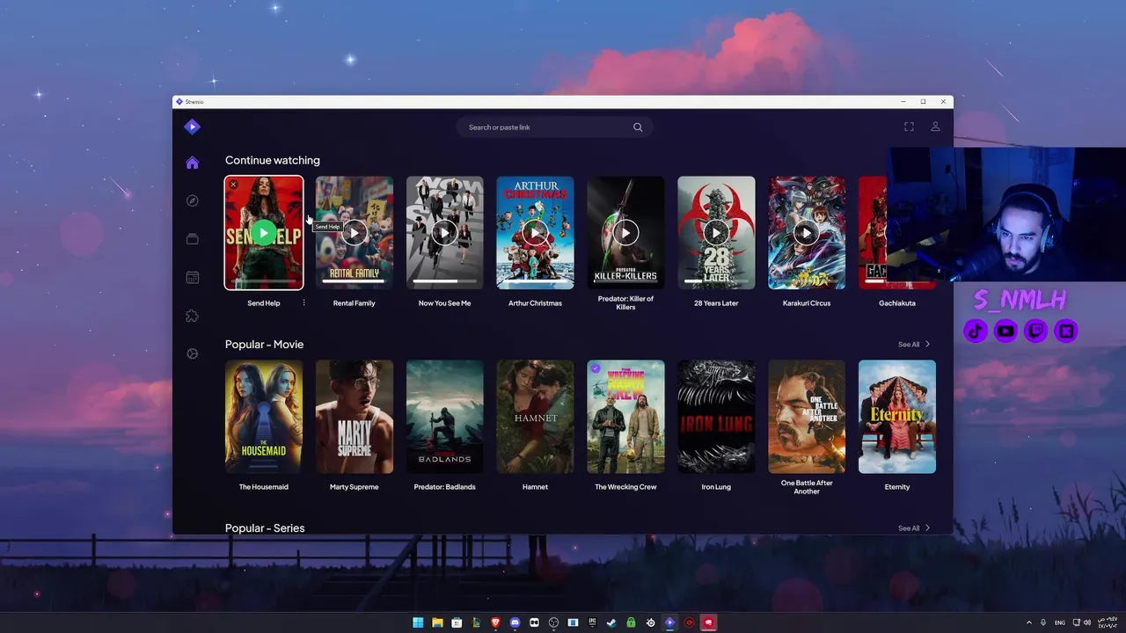
Task: Open the taskbar clock and date
Action: tap(1108, 622)
